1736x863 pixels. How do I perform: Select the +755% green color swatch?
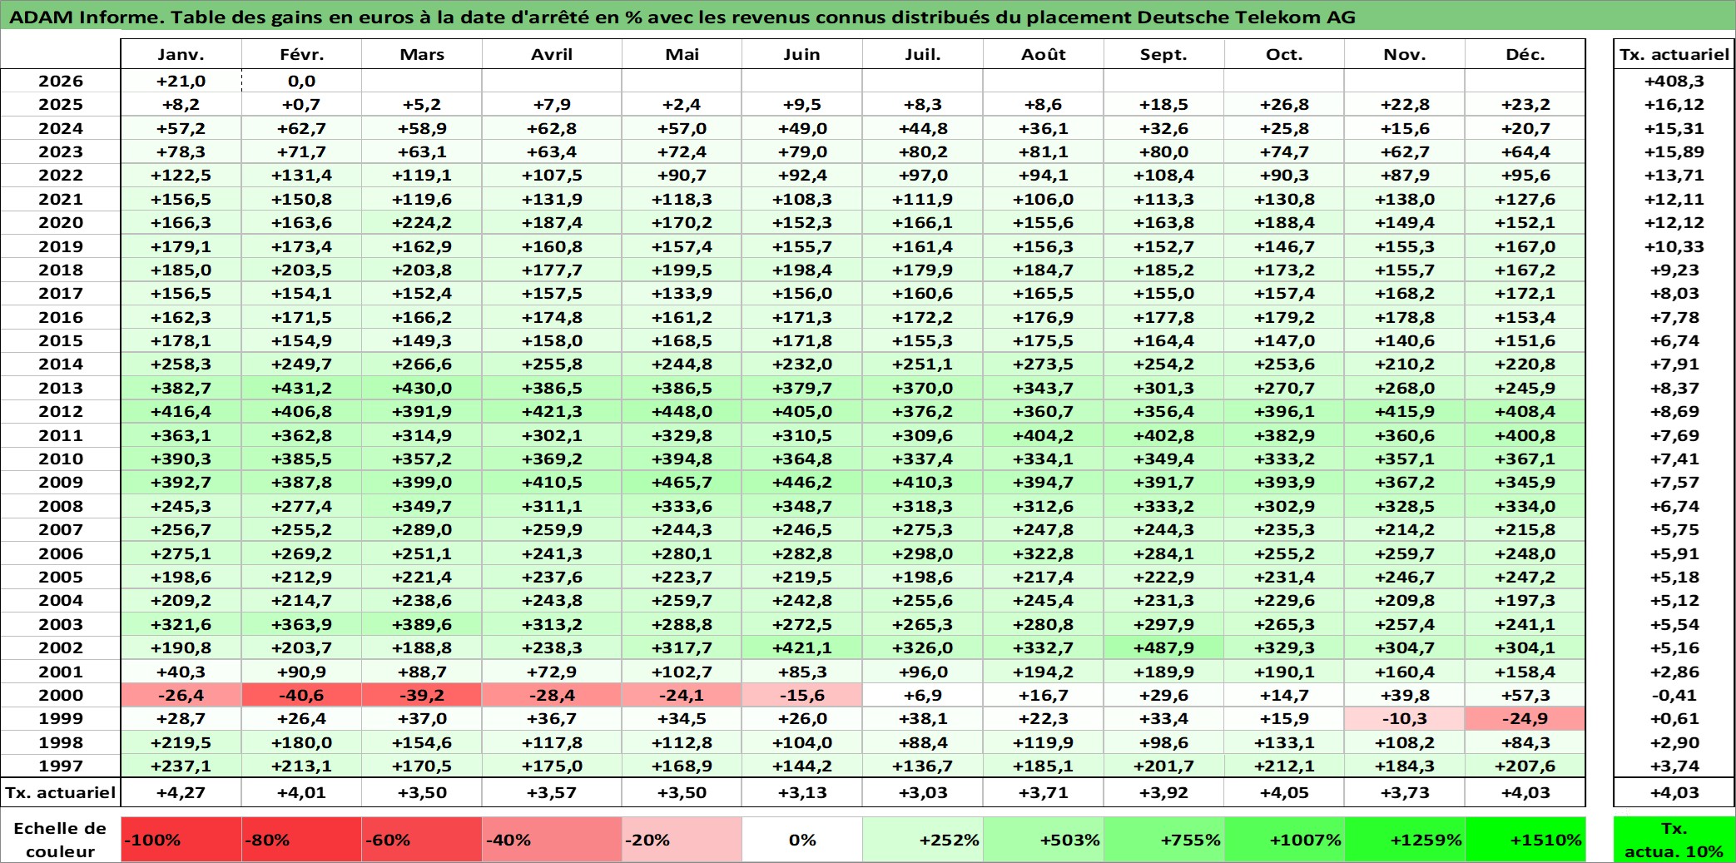pyautogui.click(x=1163, y=840)
